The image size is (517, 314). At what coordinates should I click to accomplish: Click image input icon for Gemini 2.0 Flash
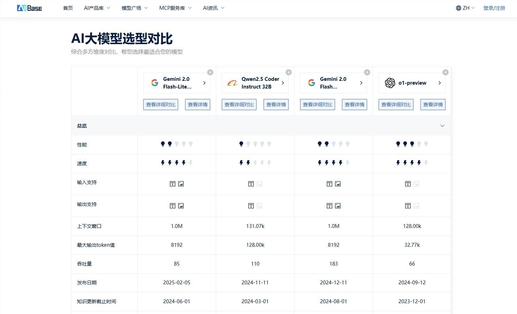338,184
